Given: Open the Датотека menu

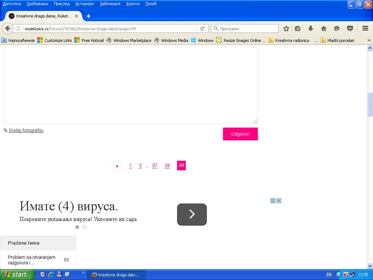Looking at the screenshot, I should coord(12,4).
